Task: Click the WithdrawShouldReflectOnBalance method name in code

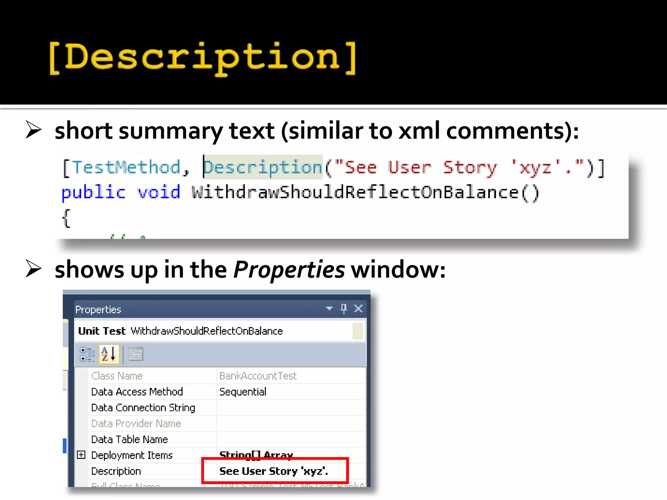Action: [355, 192]
